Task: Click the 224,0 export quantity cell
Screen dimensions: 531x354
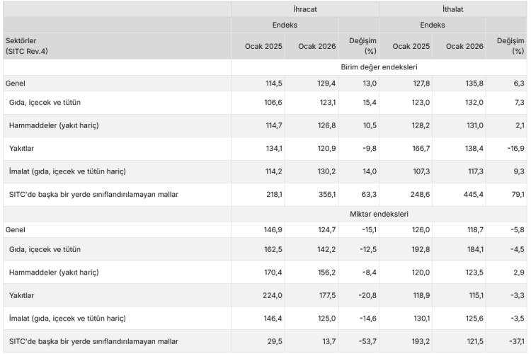Action: 263,295
